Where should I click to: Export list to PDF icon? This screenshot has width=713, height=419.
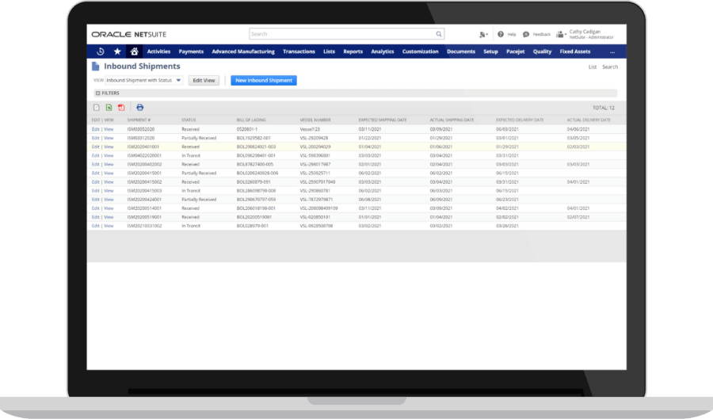click(x=121, y=108)
